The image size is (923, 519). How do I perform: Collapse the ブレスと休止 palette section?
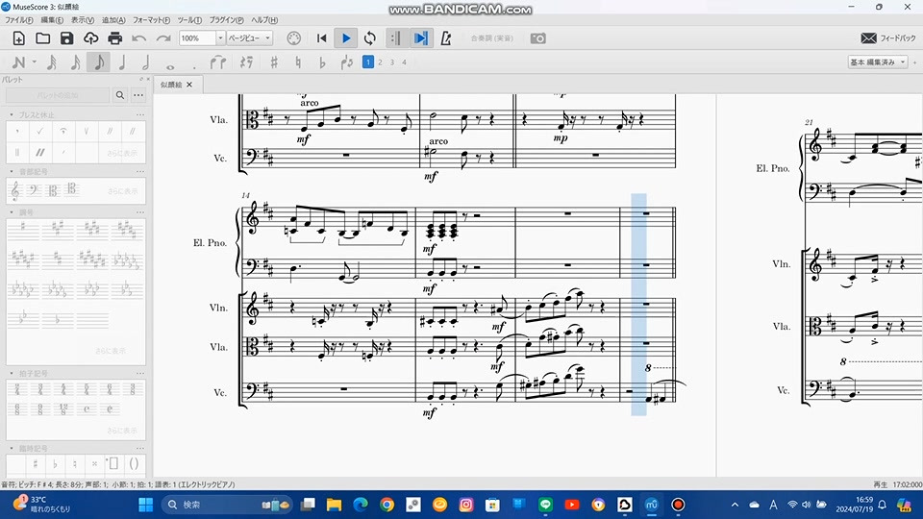12,114
